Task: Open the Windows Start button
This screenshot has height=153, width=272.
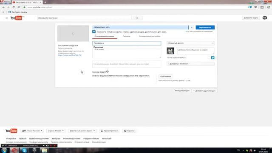Action: 4,150
